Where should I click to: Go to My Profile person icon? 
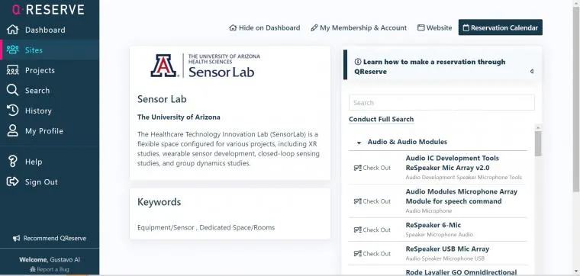click(x=12, y=131)
